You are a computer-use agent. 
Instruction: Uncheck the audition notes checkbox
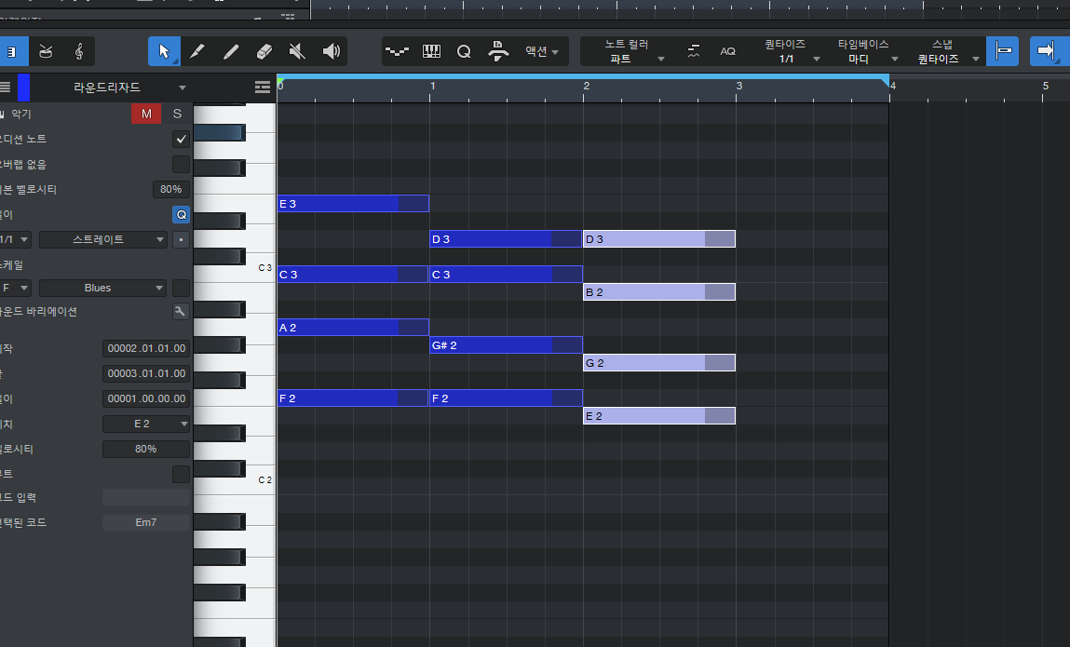pyautogui.click(x=181, y=140)
